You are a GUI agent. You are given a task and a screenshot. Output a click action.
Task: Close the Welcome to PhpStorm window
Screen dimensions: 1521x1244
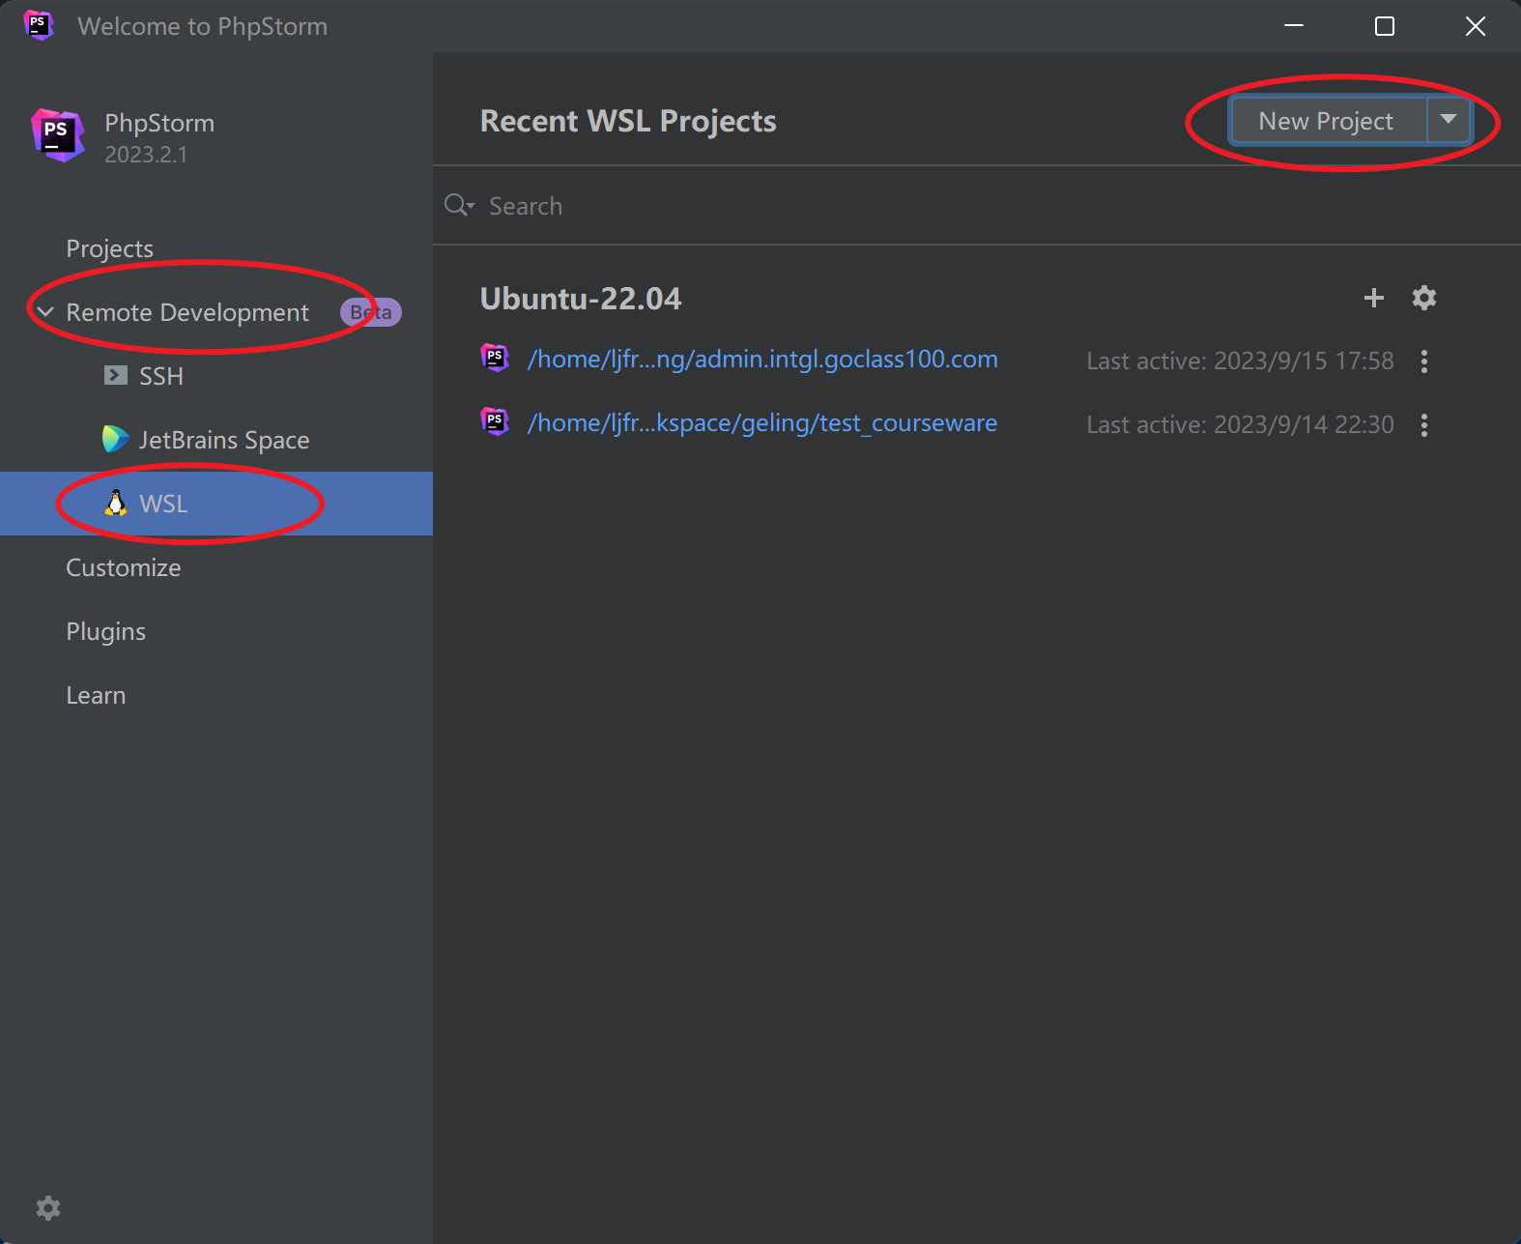[1476, 26]
